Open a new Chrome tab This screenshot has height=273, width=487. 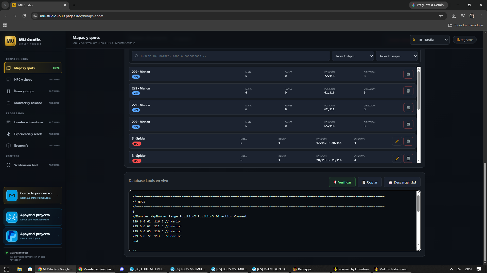pos(74,5)
